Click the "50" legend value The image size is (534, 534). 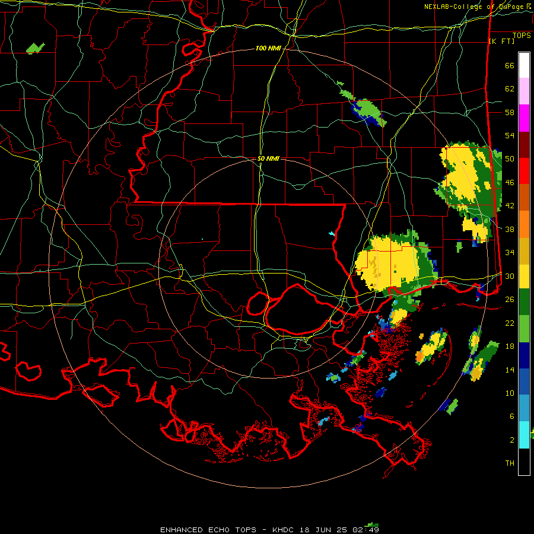coord(510,159)
